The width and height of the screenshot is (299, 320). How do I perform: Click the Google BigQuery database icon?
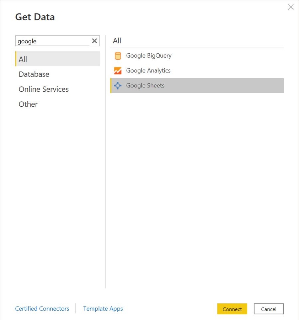coord(118,56)
